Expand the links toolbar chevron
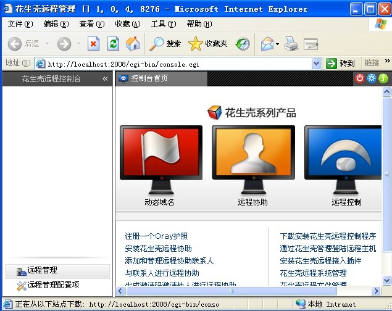 click(x=387, y=60)
